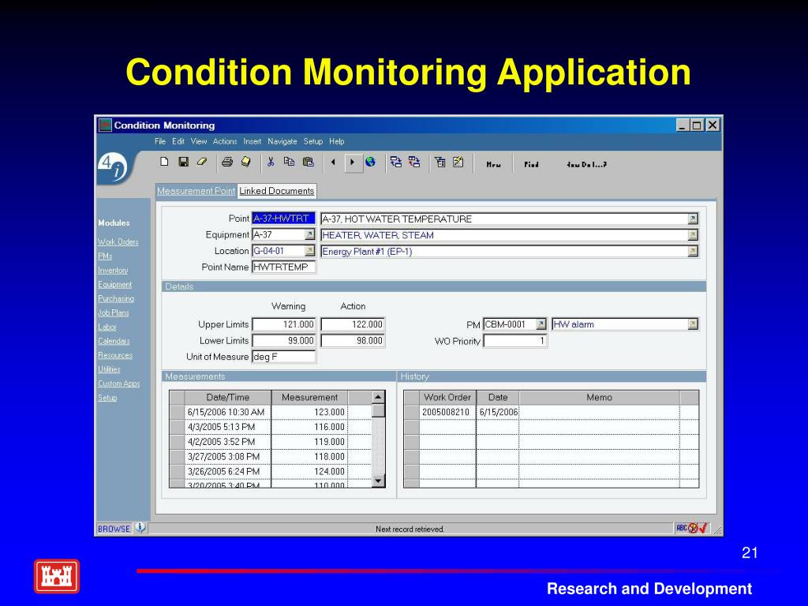
Task: Click the Condition Monitoring title bar icon
Action: [105, 125]
